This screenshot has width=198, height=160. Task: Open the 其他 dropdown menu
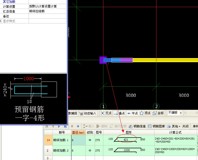click(174, 126)
